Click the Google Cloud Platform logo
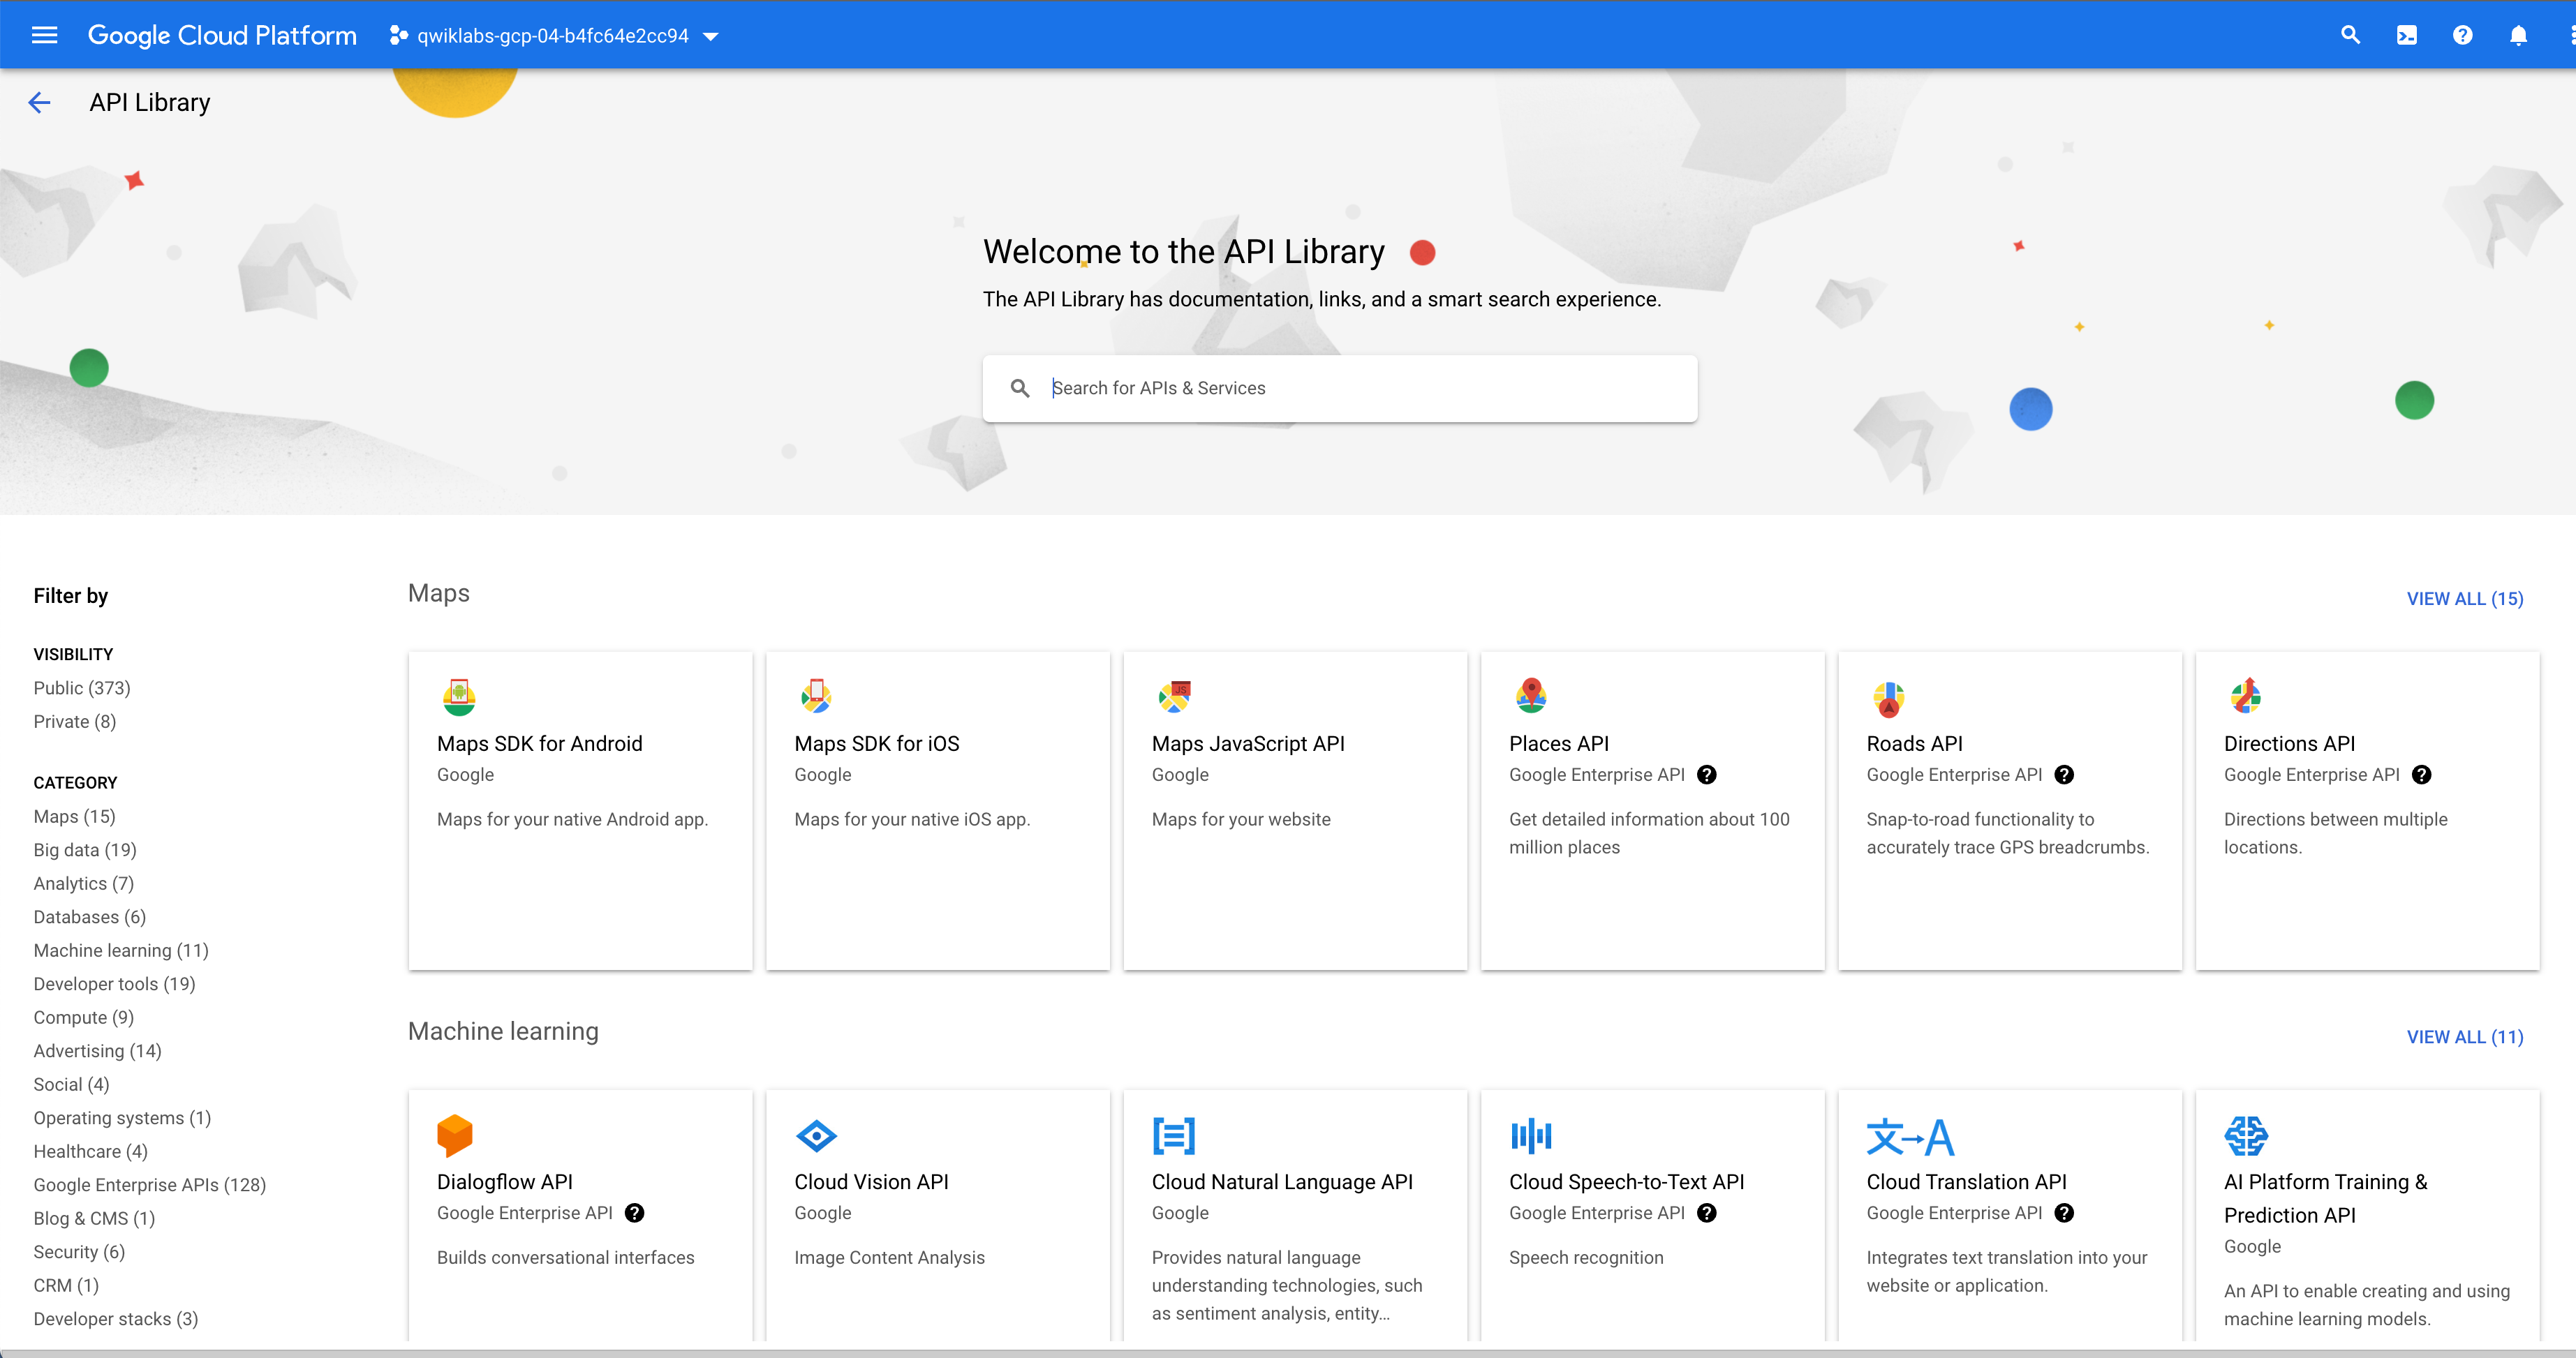Image resolution: width=2576 pixels, height=1358 pixels. (x=221, y=35)
